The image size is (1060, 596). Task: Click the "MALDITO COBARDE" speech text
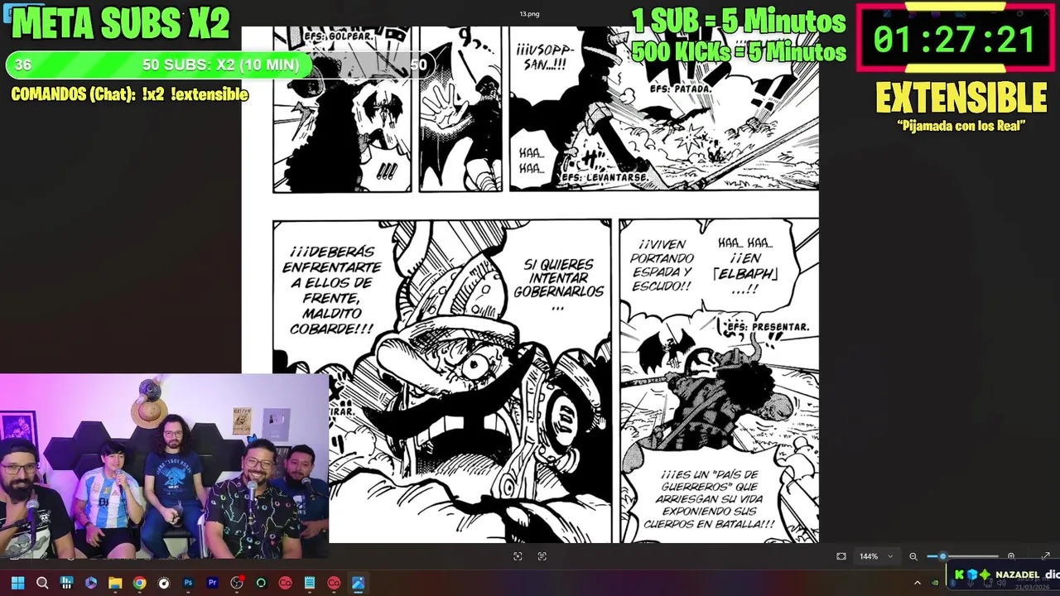point(332,321)
